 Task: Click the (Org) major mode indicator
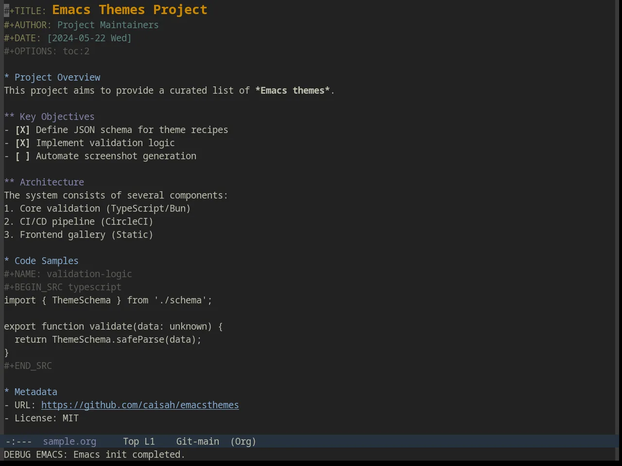(x=243, y=442)
